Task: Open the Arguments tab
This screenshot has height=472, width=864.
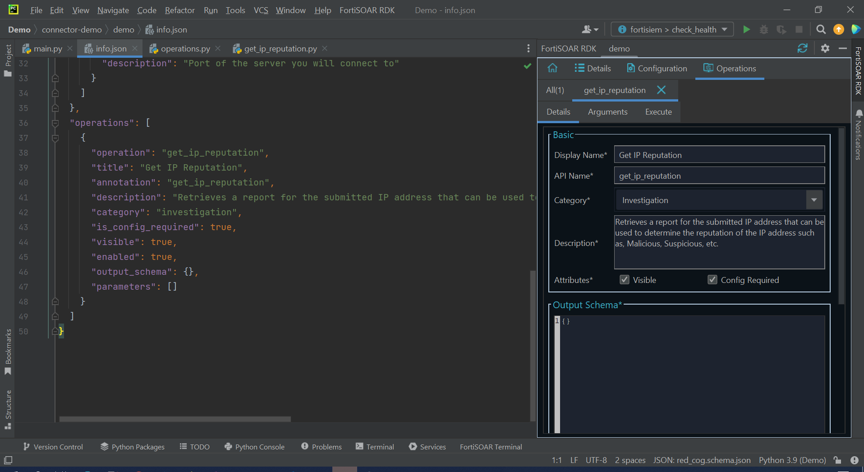Action: pyautogui.click(x=607, y=112)
